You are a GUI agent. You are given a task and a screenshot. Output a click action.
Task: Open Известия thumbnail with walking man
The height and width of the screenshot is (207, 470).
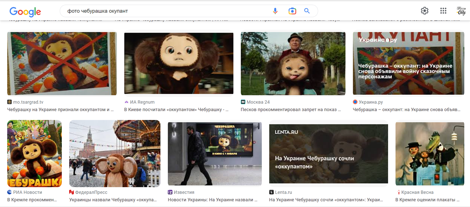(x=215, y=154)
